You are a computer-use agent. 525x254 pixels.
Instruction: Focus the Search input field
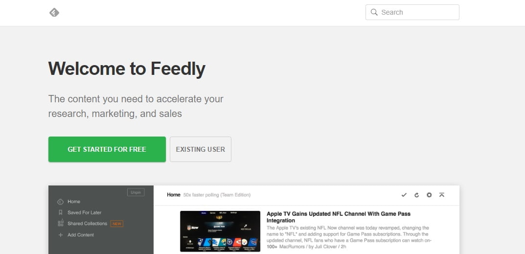pyautogui.click(x=412, y=12)
